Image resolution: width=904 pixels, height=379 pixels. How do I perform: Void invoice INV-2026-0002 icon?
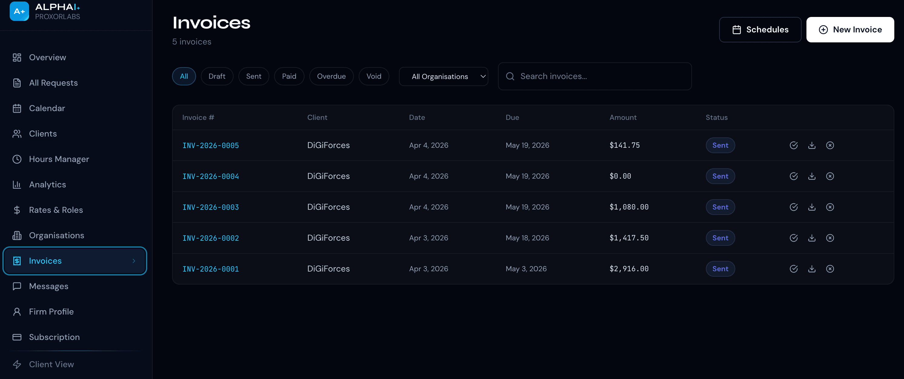pyautogui.click(x=830, y=238)
